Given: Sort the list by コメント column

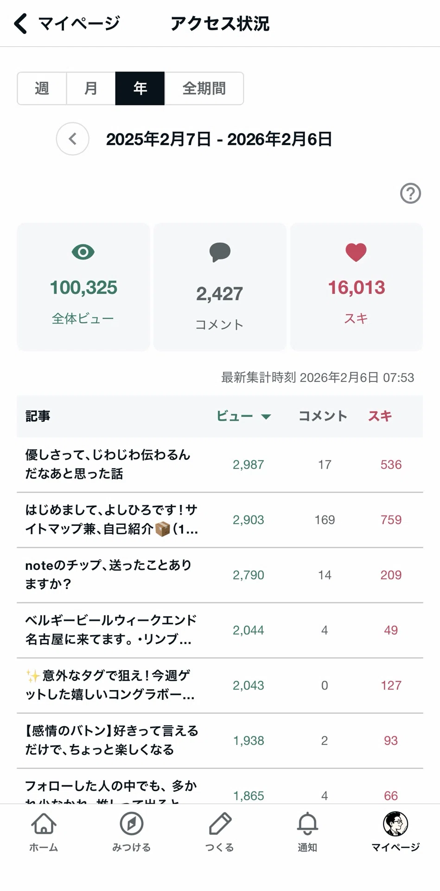Looking at the screenshot, I should click(323, 416).
